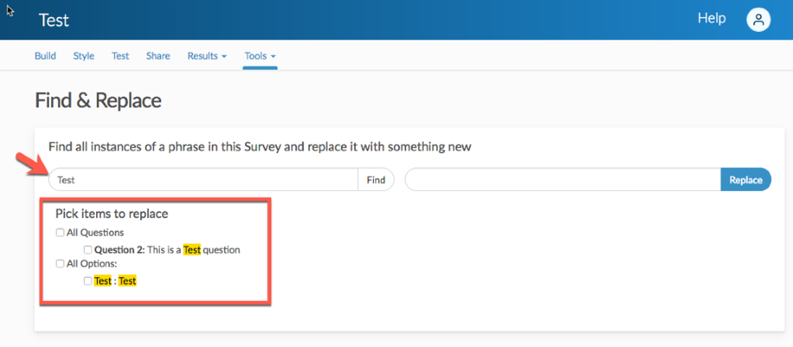793x347 pixels.
Task: Expand the Tools dropdown menu
Action: coord(260,56)
